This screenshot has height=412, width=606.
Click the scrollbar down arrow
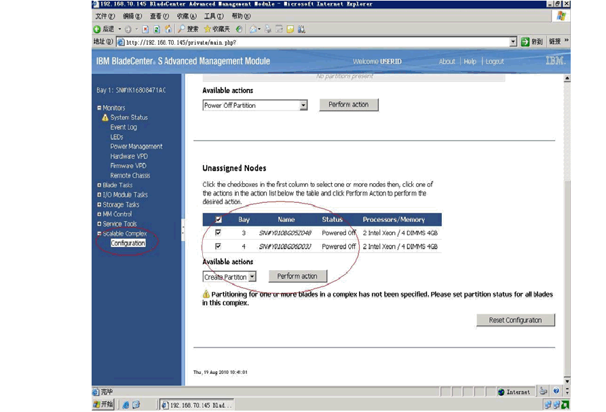pyautogui.click(x=567, y=381)
